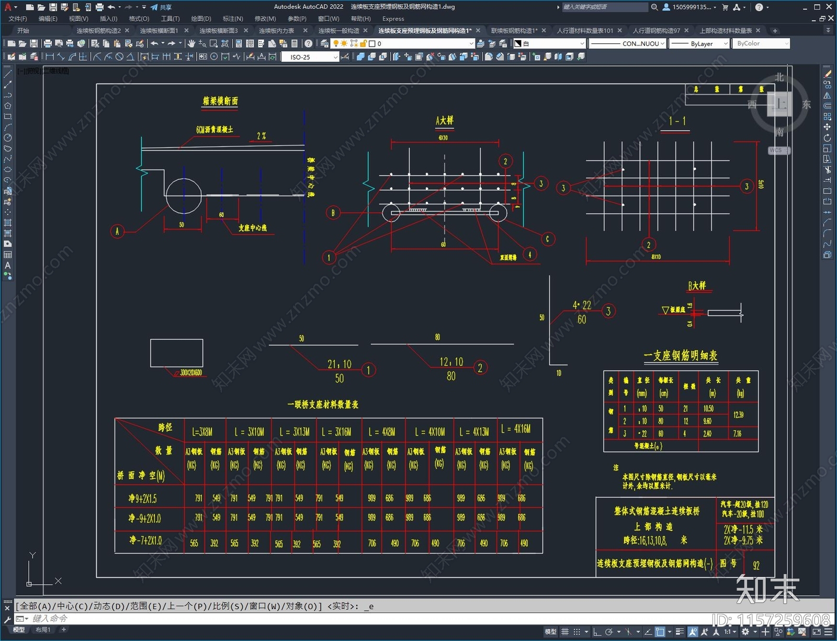The image size is (837, 641).
Task: Click the 上 face of the ViewCube
Action: point(779,104)
